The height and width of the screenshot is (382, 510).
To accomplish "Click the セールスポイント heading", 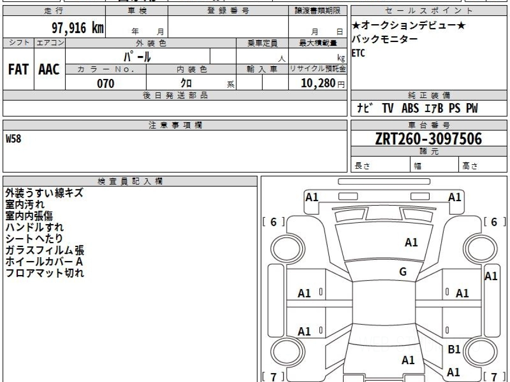I will point(429,11).
